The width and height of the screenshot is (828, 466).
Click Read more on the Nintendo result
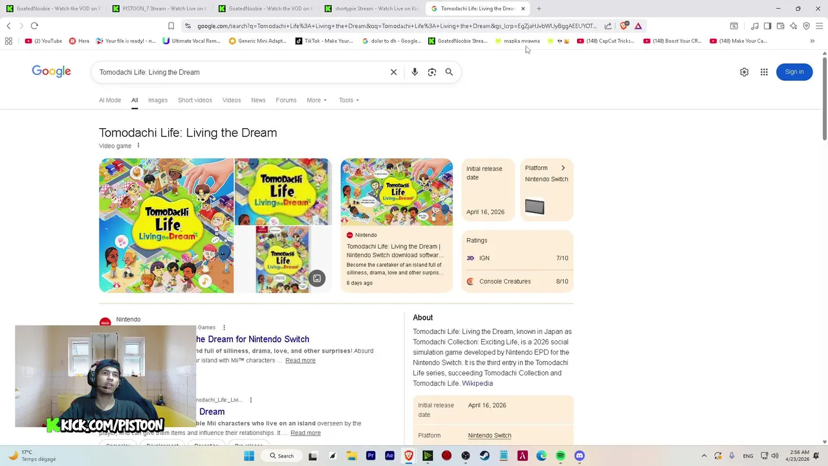point(300,361)
